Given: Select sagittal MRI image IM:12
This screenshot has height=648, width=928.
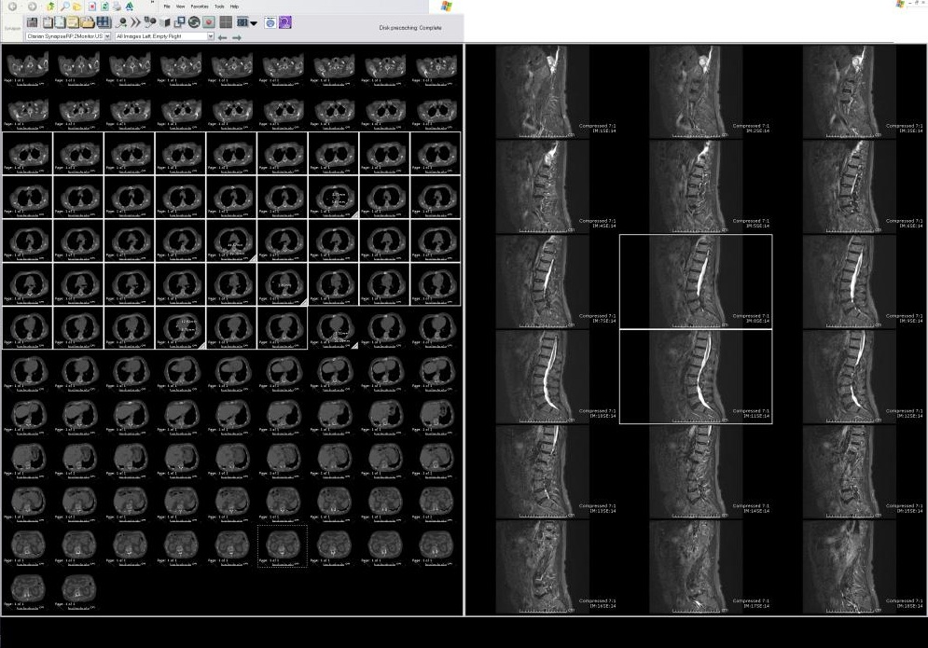Looking at the screenshot, I should tap(850, 377).
